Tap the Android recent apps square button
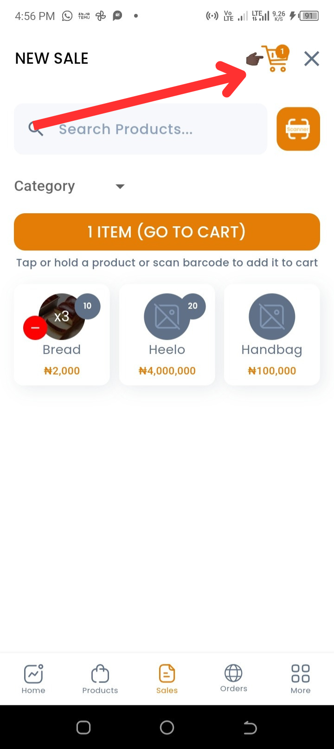This screenshot has height=749, width=334. click(83, 727)
